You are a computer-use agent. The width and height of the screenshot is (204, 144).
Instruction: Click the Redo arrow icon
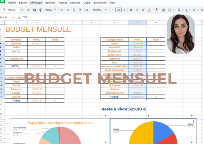point(28,10)
